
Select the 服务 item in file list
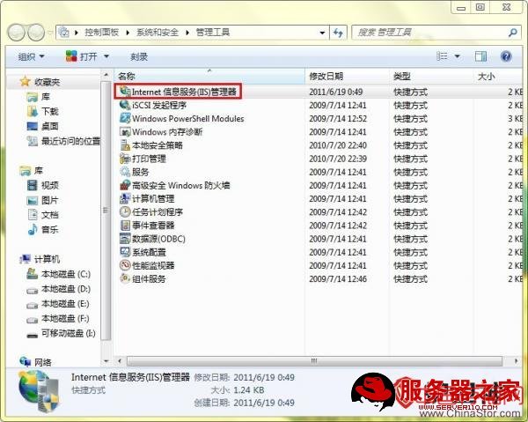pyautogui.click(x=140, y=172)
